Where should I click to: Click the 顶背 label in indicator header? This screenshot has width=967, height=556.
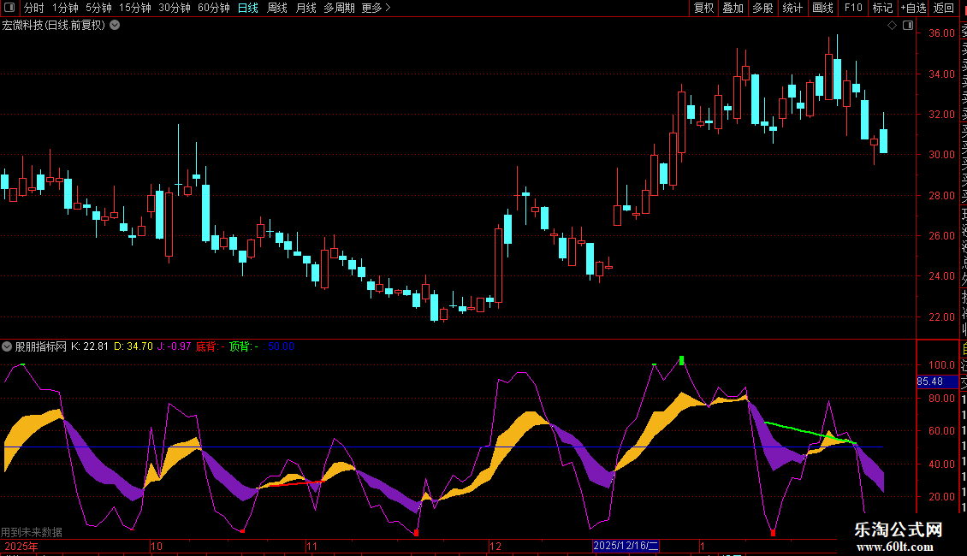pyautogui.click(x=240, y=346)
